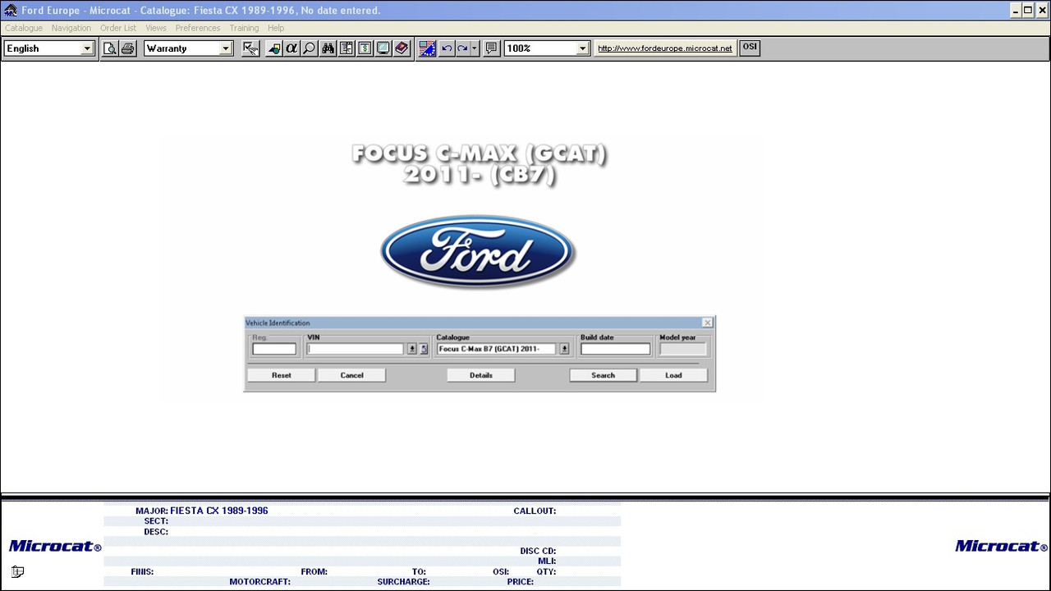Click the Cancel button
Image resolution: width=1051 pixels, height=591 pixels.
[351, 375]
